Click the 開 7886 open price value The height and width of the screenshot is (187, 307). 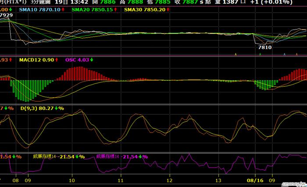104,2
